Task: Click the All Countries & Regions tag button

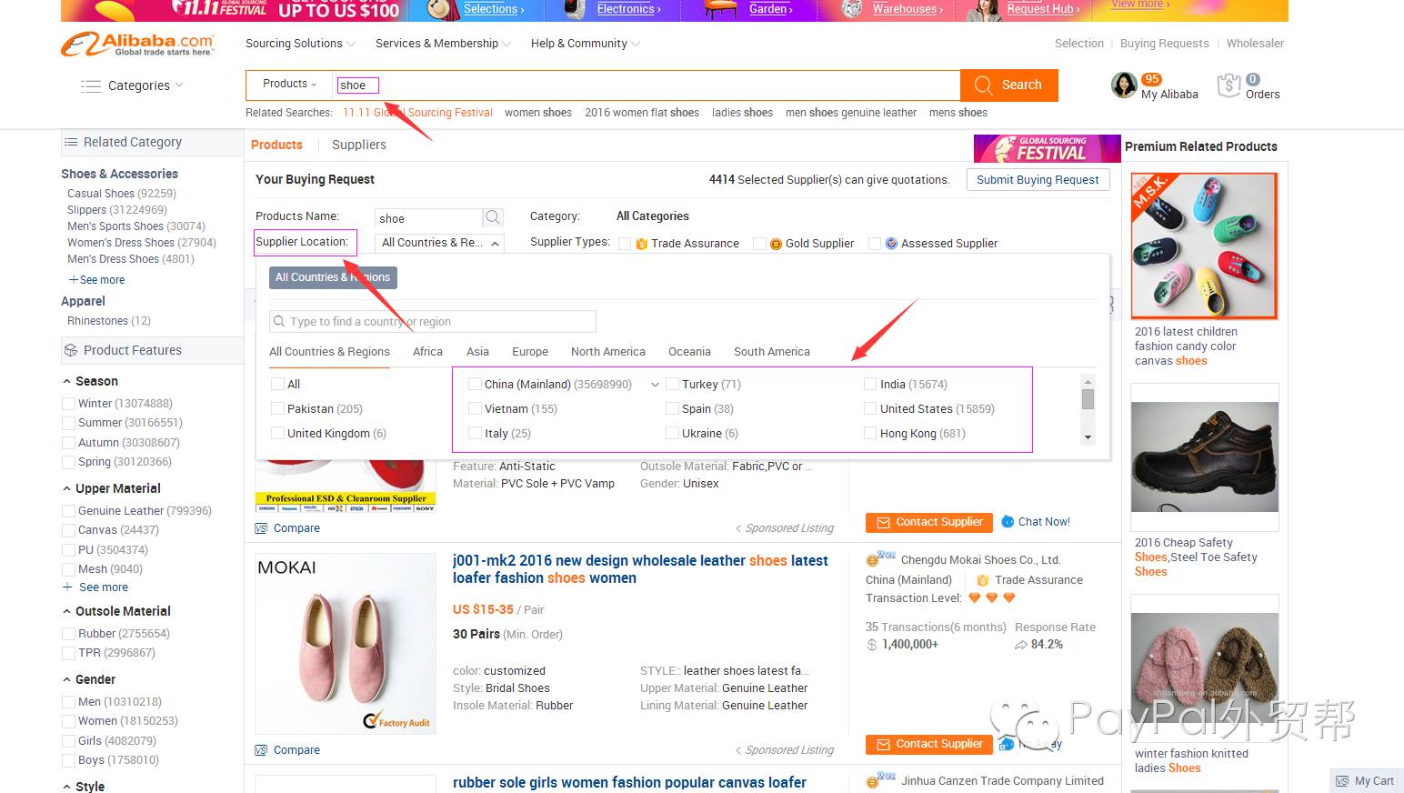Action: coord(333,277)
